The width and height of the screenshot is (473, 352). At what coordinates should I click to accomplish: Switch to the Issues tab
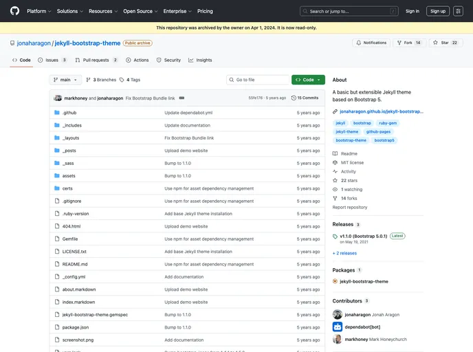click(53, 60)
